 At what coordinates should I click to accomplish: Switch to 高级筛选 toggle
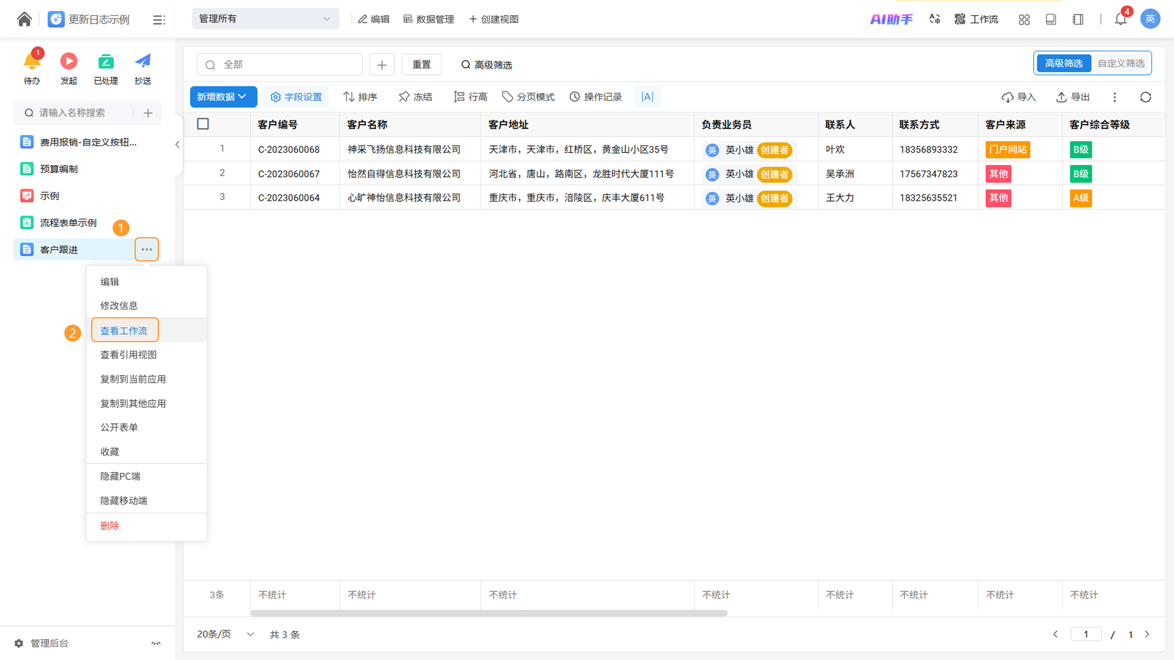1064,63
